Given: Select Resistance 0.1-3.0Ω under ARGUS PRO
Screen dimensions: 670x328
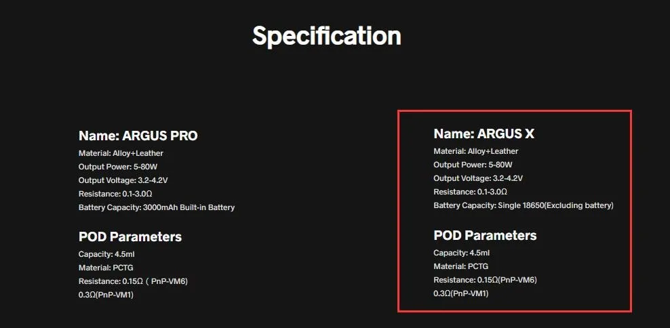Looking at the screenshot, I should point(115,194).
